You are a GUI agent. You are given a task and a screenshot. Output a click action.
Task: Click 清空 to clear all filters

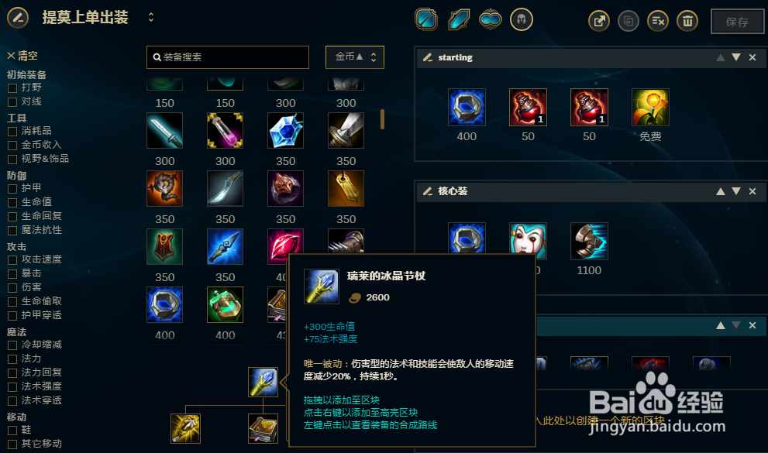point(22,56)
